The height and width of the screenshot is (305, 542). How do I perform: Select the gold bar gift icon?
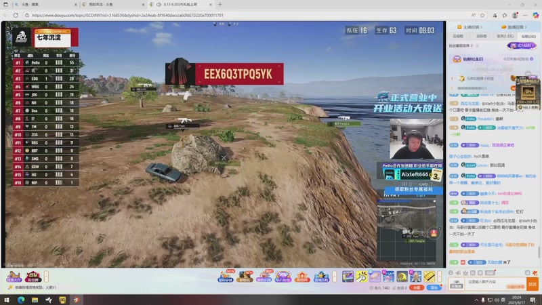[x=429, y=277]
